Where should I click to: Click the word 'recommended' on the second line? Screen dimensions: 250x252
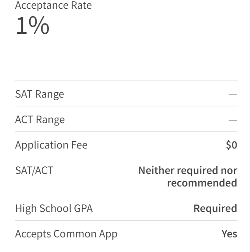click(x=202, y=183)
